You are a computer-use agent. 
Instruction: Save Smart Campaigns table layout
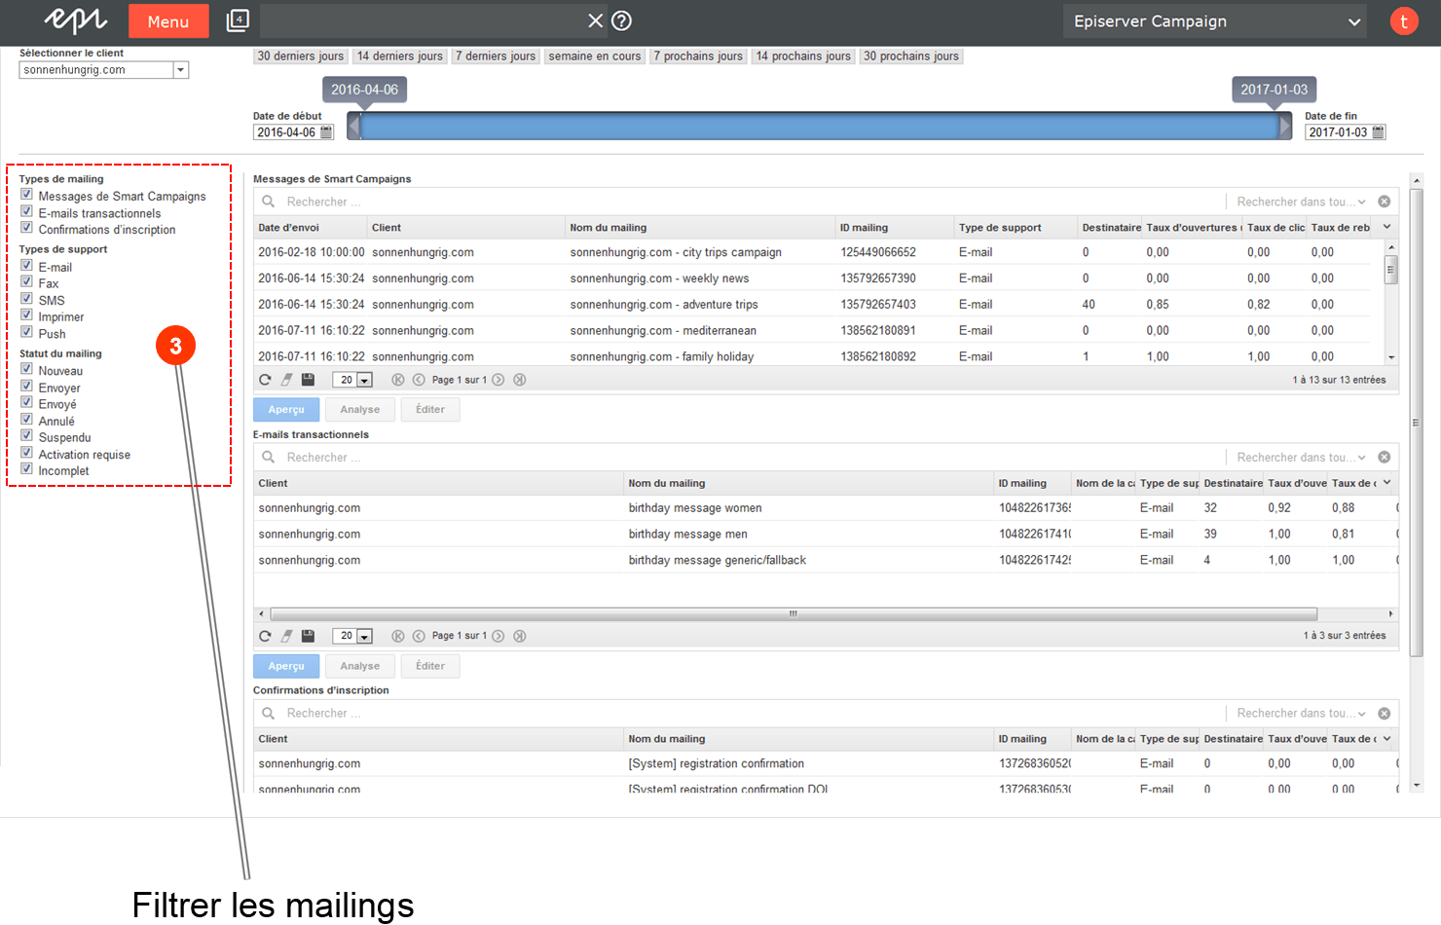click(x=308, y=380)
